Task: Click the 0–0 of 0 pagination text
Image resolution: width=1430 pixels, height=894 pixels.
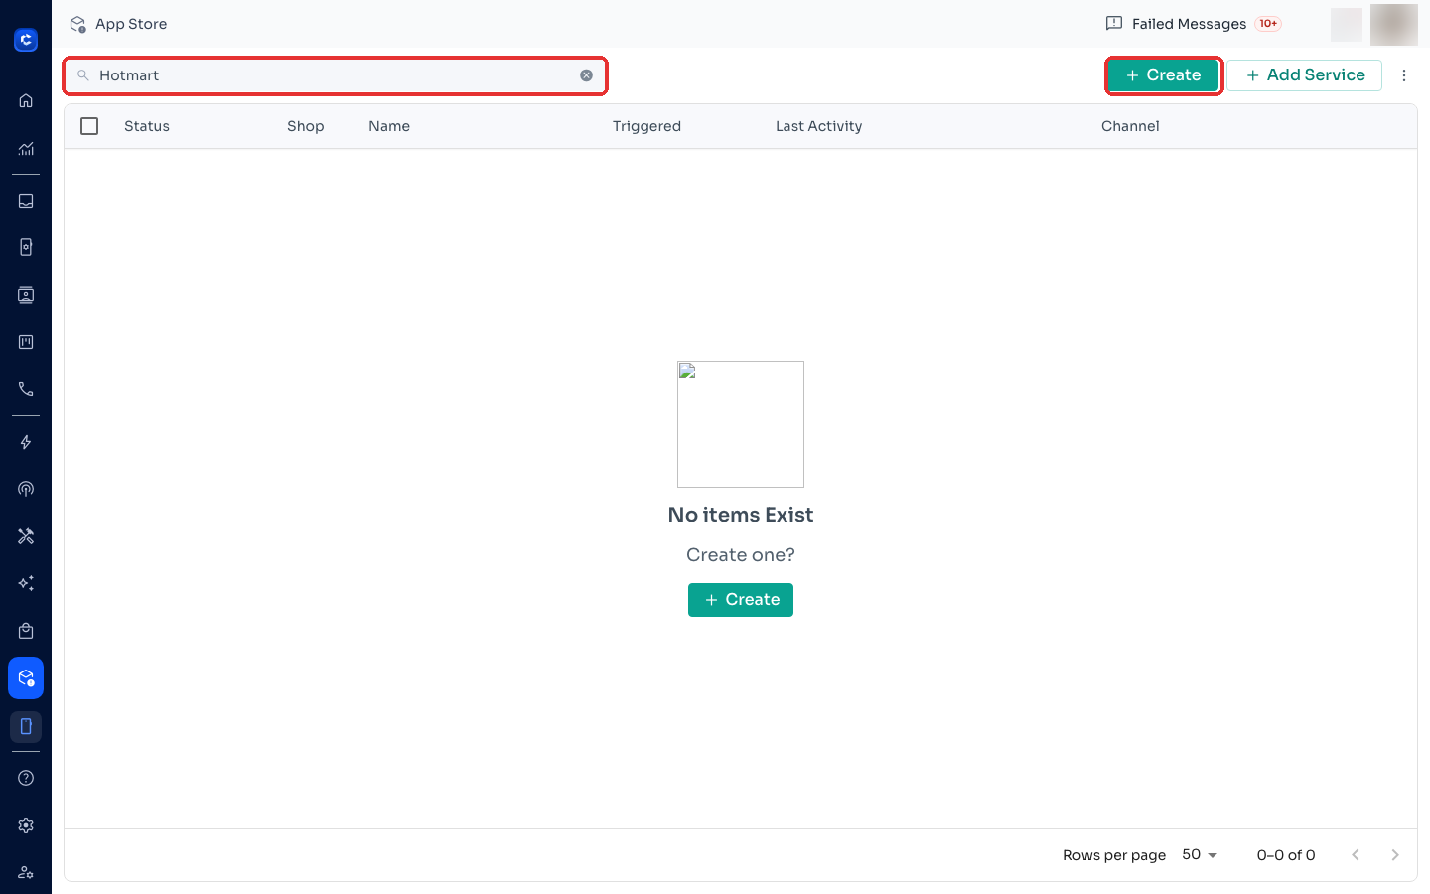Action: click(1286, 855)
